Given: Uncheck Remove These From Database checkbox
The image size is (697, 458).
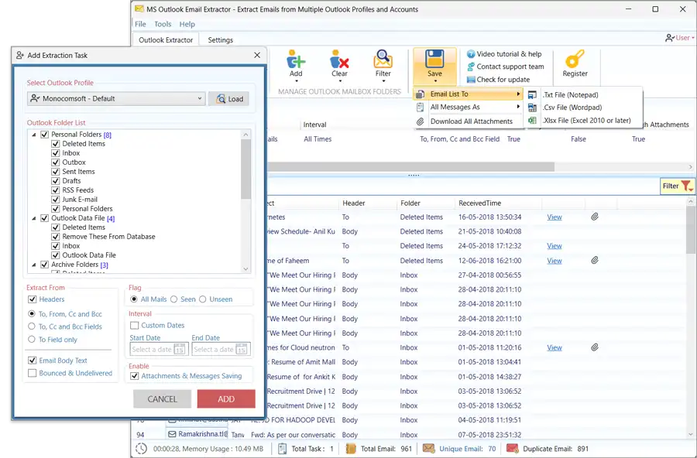Looking at the screenshot, I should [x=56, y=236].
